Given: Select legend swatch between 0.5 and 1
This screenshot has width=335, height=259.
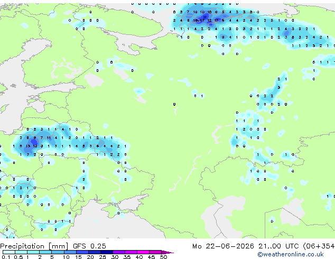Looking at the screenshot, I should (x=21, y=252).
